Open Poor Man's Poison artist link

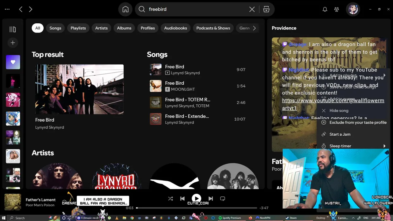[x=40, y=205]
